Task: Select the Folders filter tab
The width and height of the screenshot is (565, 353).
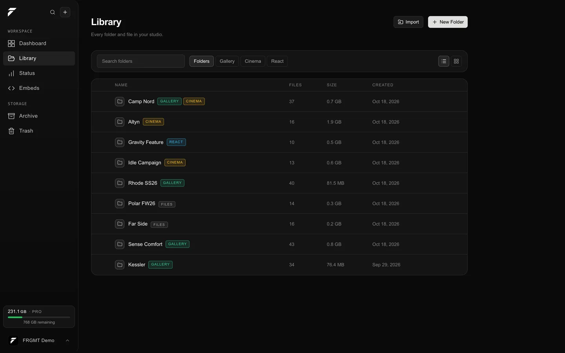Action: (x=202, y=61)
